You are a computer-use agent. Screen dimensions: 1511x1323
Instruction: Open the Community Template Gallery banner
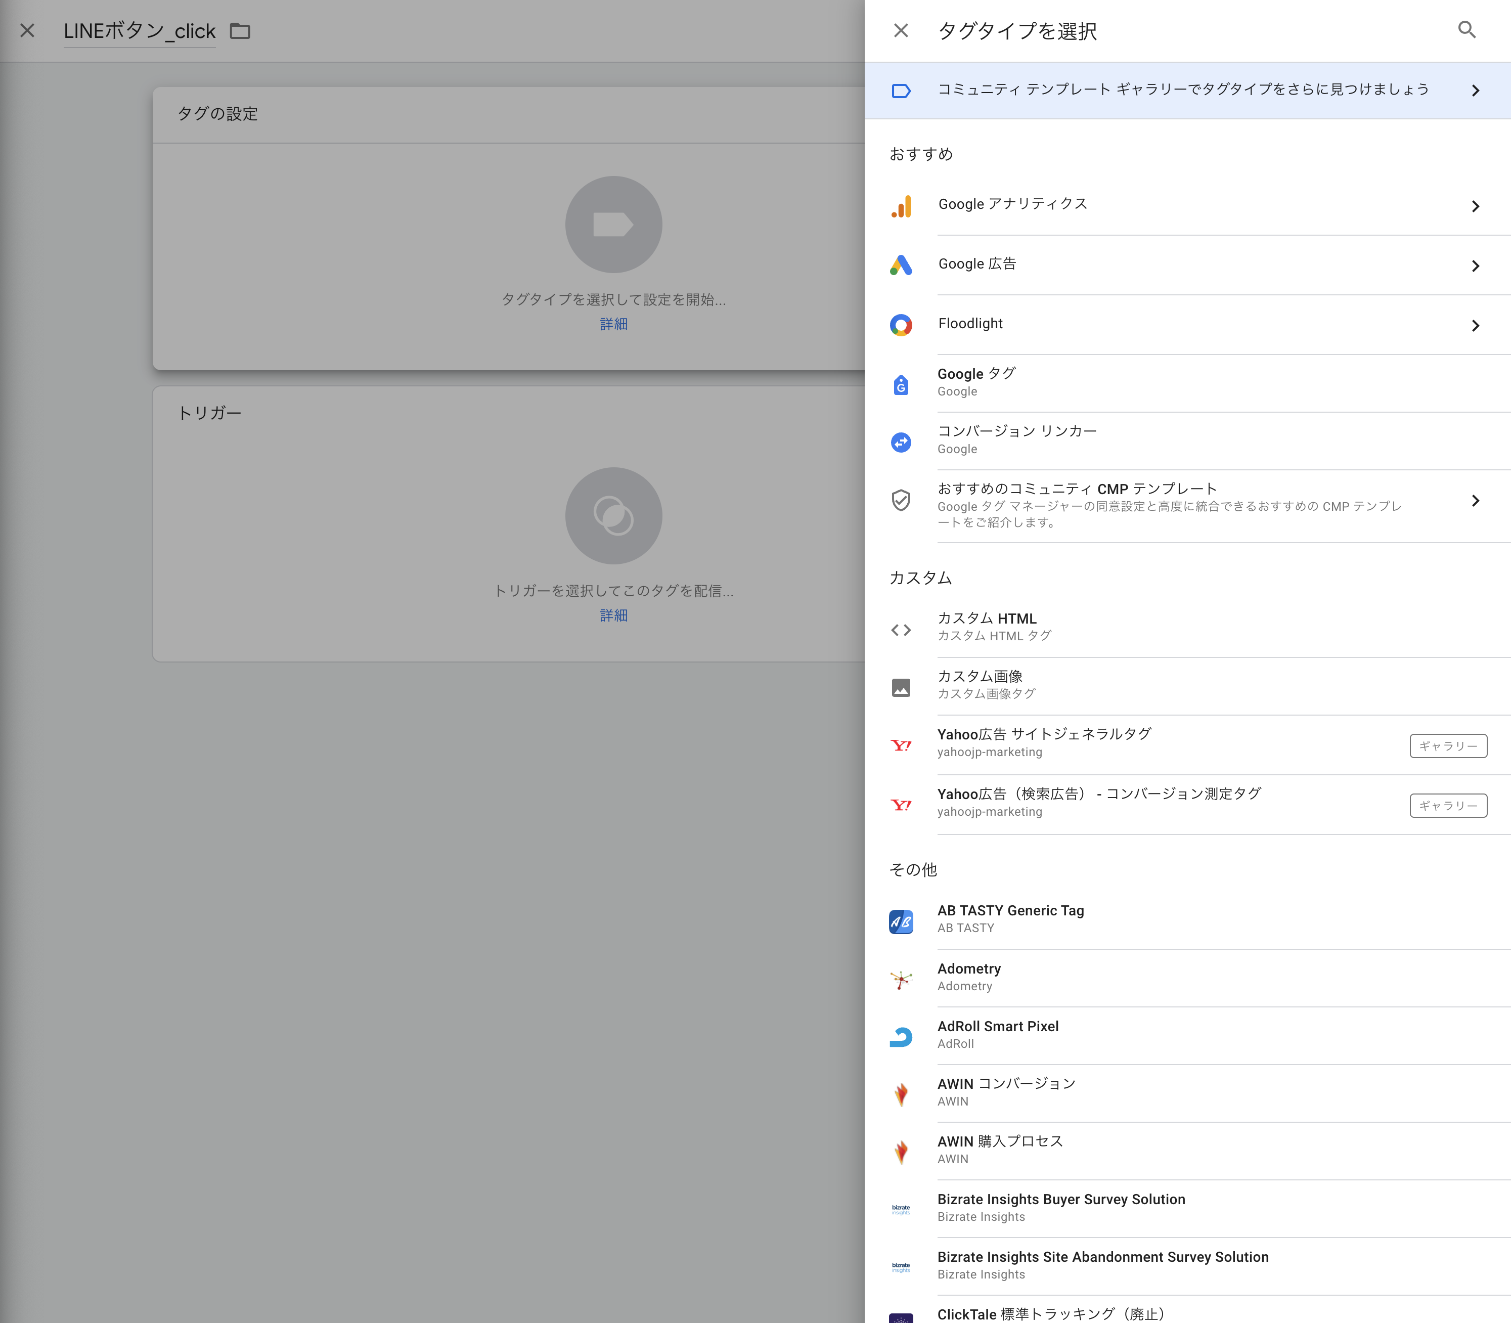[x=1187, y=90]
